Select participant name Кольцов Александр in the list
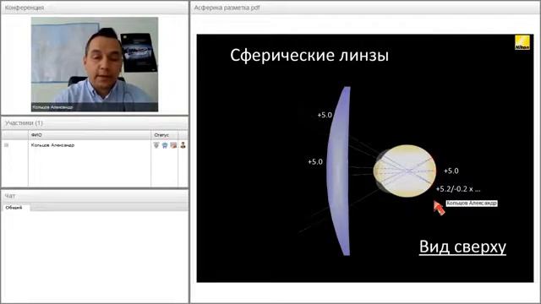The image size is (541, 304). click(x=52, y=145)
